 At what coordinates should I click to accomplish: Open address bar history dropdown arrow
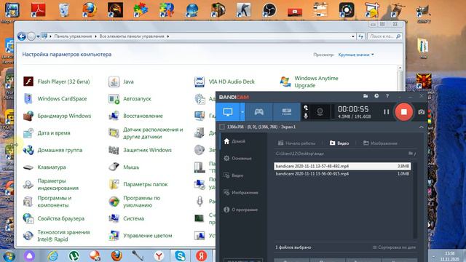tap(352, 36)
